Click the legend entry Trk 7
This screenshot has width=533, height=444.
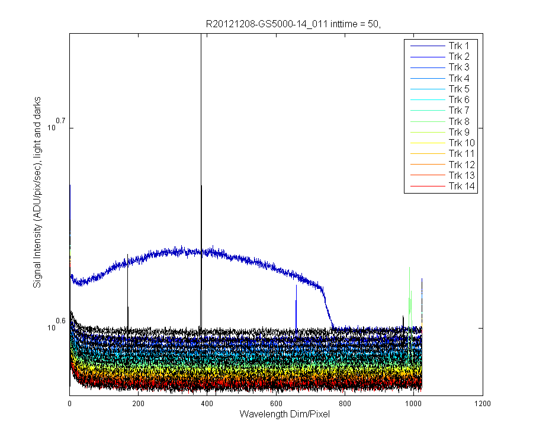[458, 110]
